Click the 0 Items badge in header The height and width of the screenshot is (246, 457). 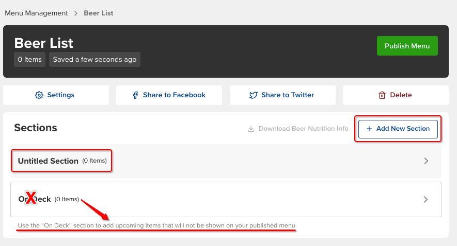(x=30, y=60)
